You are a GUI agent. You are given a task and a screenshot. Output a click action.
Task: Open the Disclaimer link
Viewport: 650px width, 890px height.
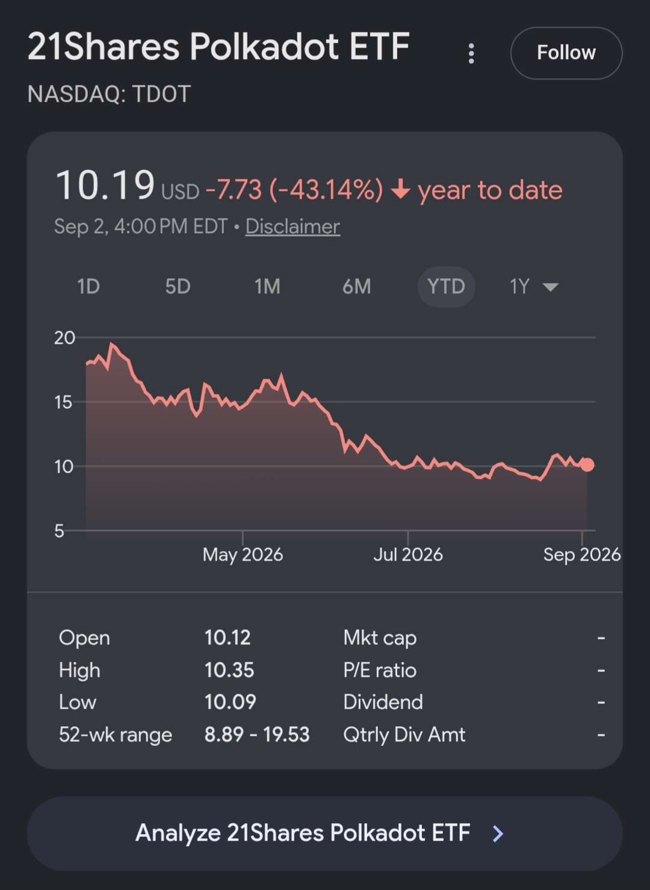click(292, 226)
